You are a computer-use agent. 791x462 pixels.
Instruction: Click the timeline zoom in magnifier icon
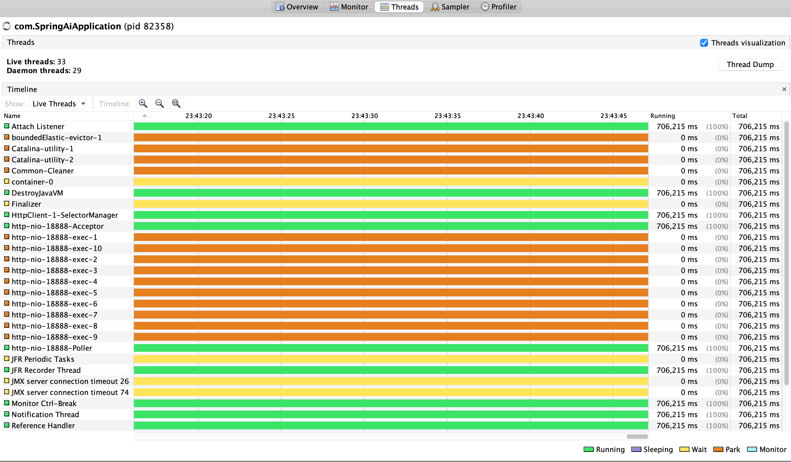click(143, 103)
